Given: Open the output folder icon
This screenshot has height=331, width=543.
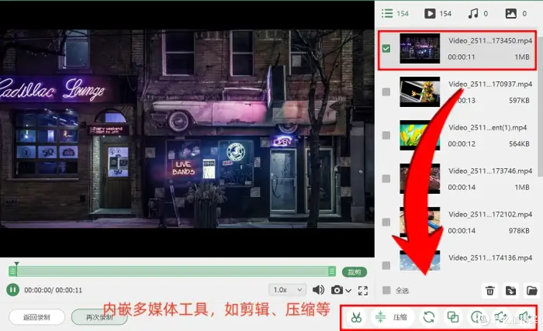Looking at the screenshot, I should coord(532,290).
